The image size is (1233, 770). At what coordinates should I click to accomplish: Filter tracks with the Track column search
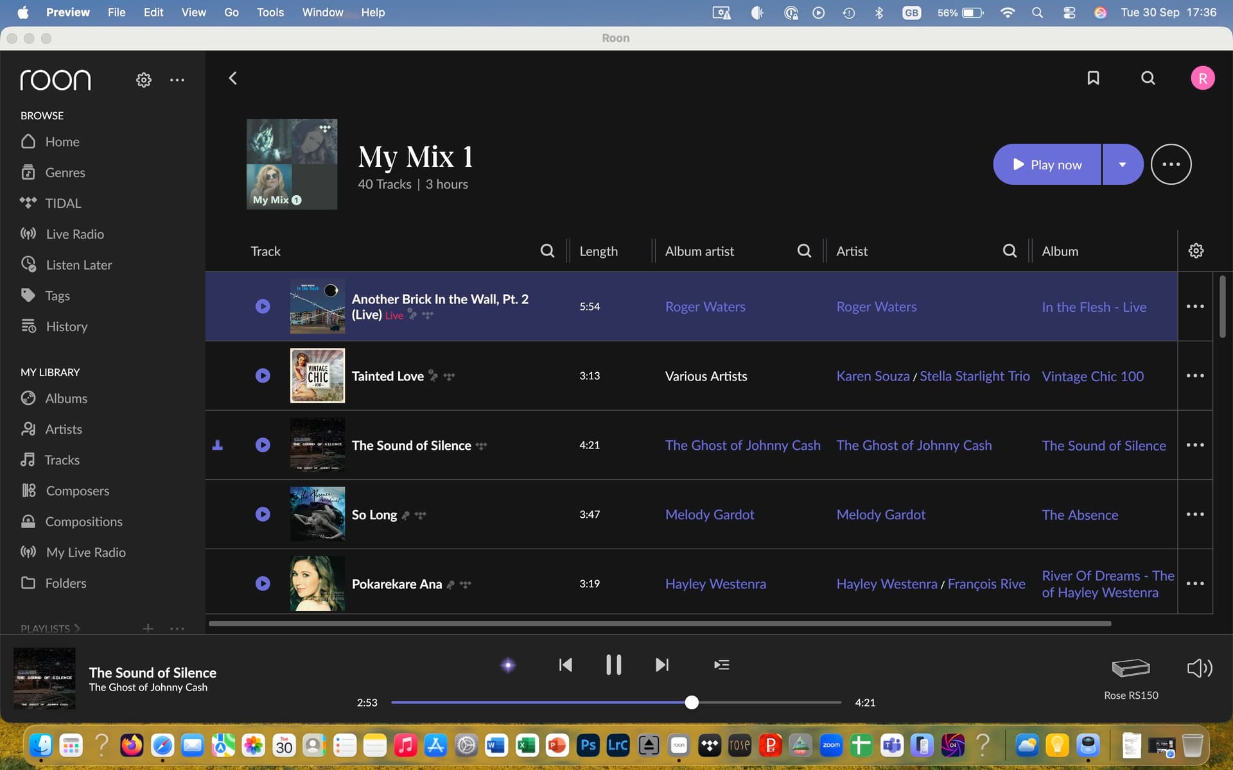(547, 251)
